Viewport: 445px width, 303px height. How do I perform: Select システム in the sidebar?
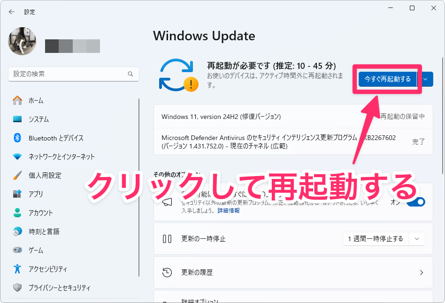coord(38,119)
